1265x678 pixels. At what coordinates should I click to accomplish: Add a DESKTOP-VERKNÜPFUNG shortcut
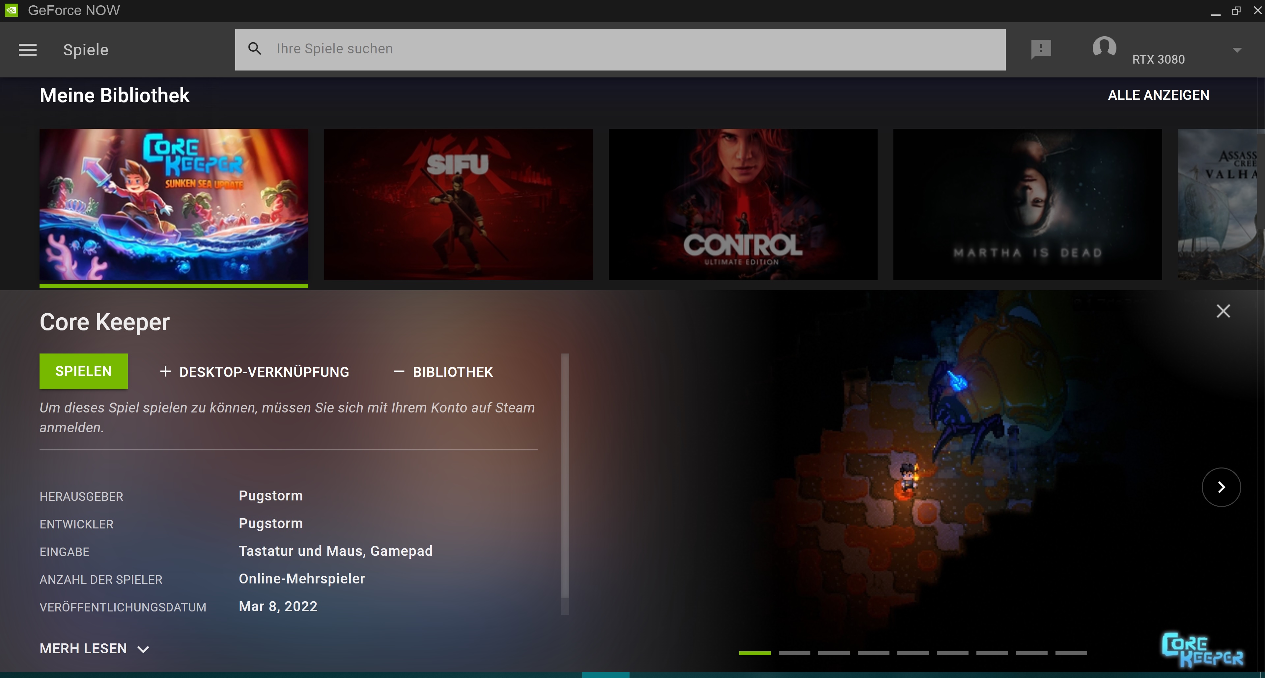tap(254, 372)
